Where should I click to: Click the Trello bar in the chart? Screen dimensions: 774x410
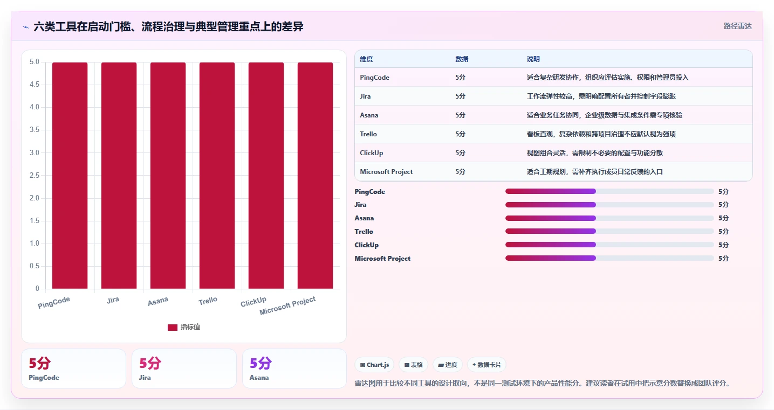[x=217, y=176]
